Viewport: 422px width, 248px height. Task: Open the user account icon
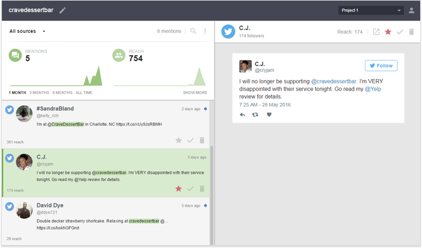(411, 10)
